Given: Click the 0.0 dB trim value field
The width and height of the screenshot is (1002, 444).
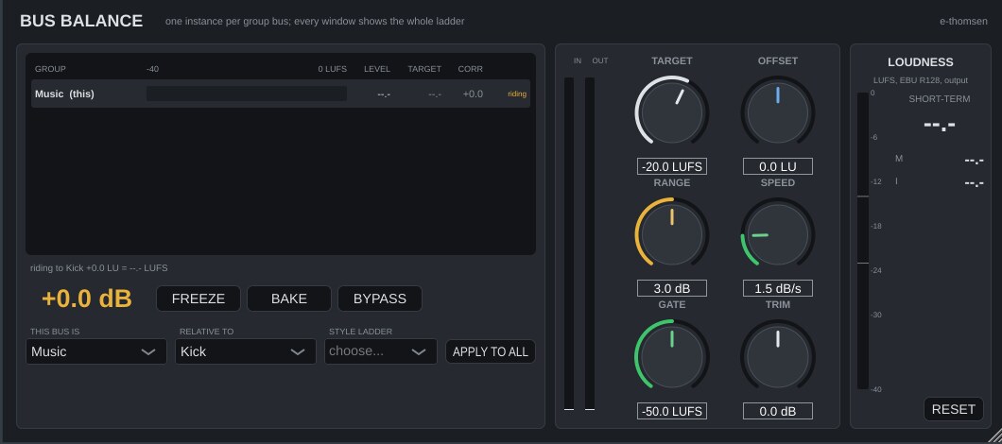Looking at the screenshot, I should 778,411.
